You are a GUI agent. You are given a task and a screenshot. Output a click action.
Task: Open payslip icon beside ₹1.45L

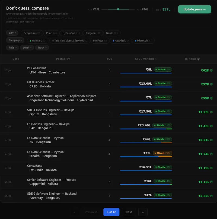point(211,126)
